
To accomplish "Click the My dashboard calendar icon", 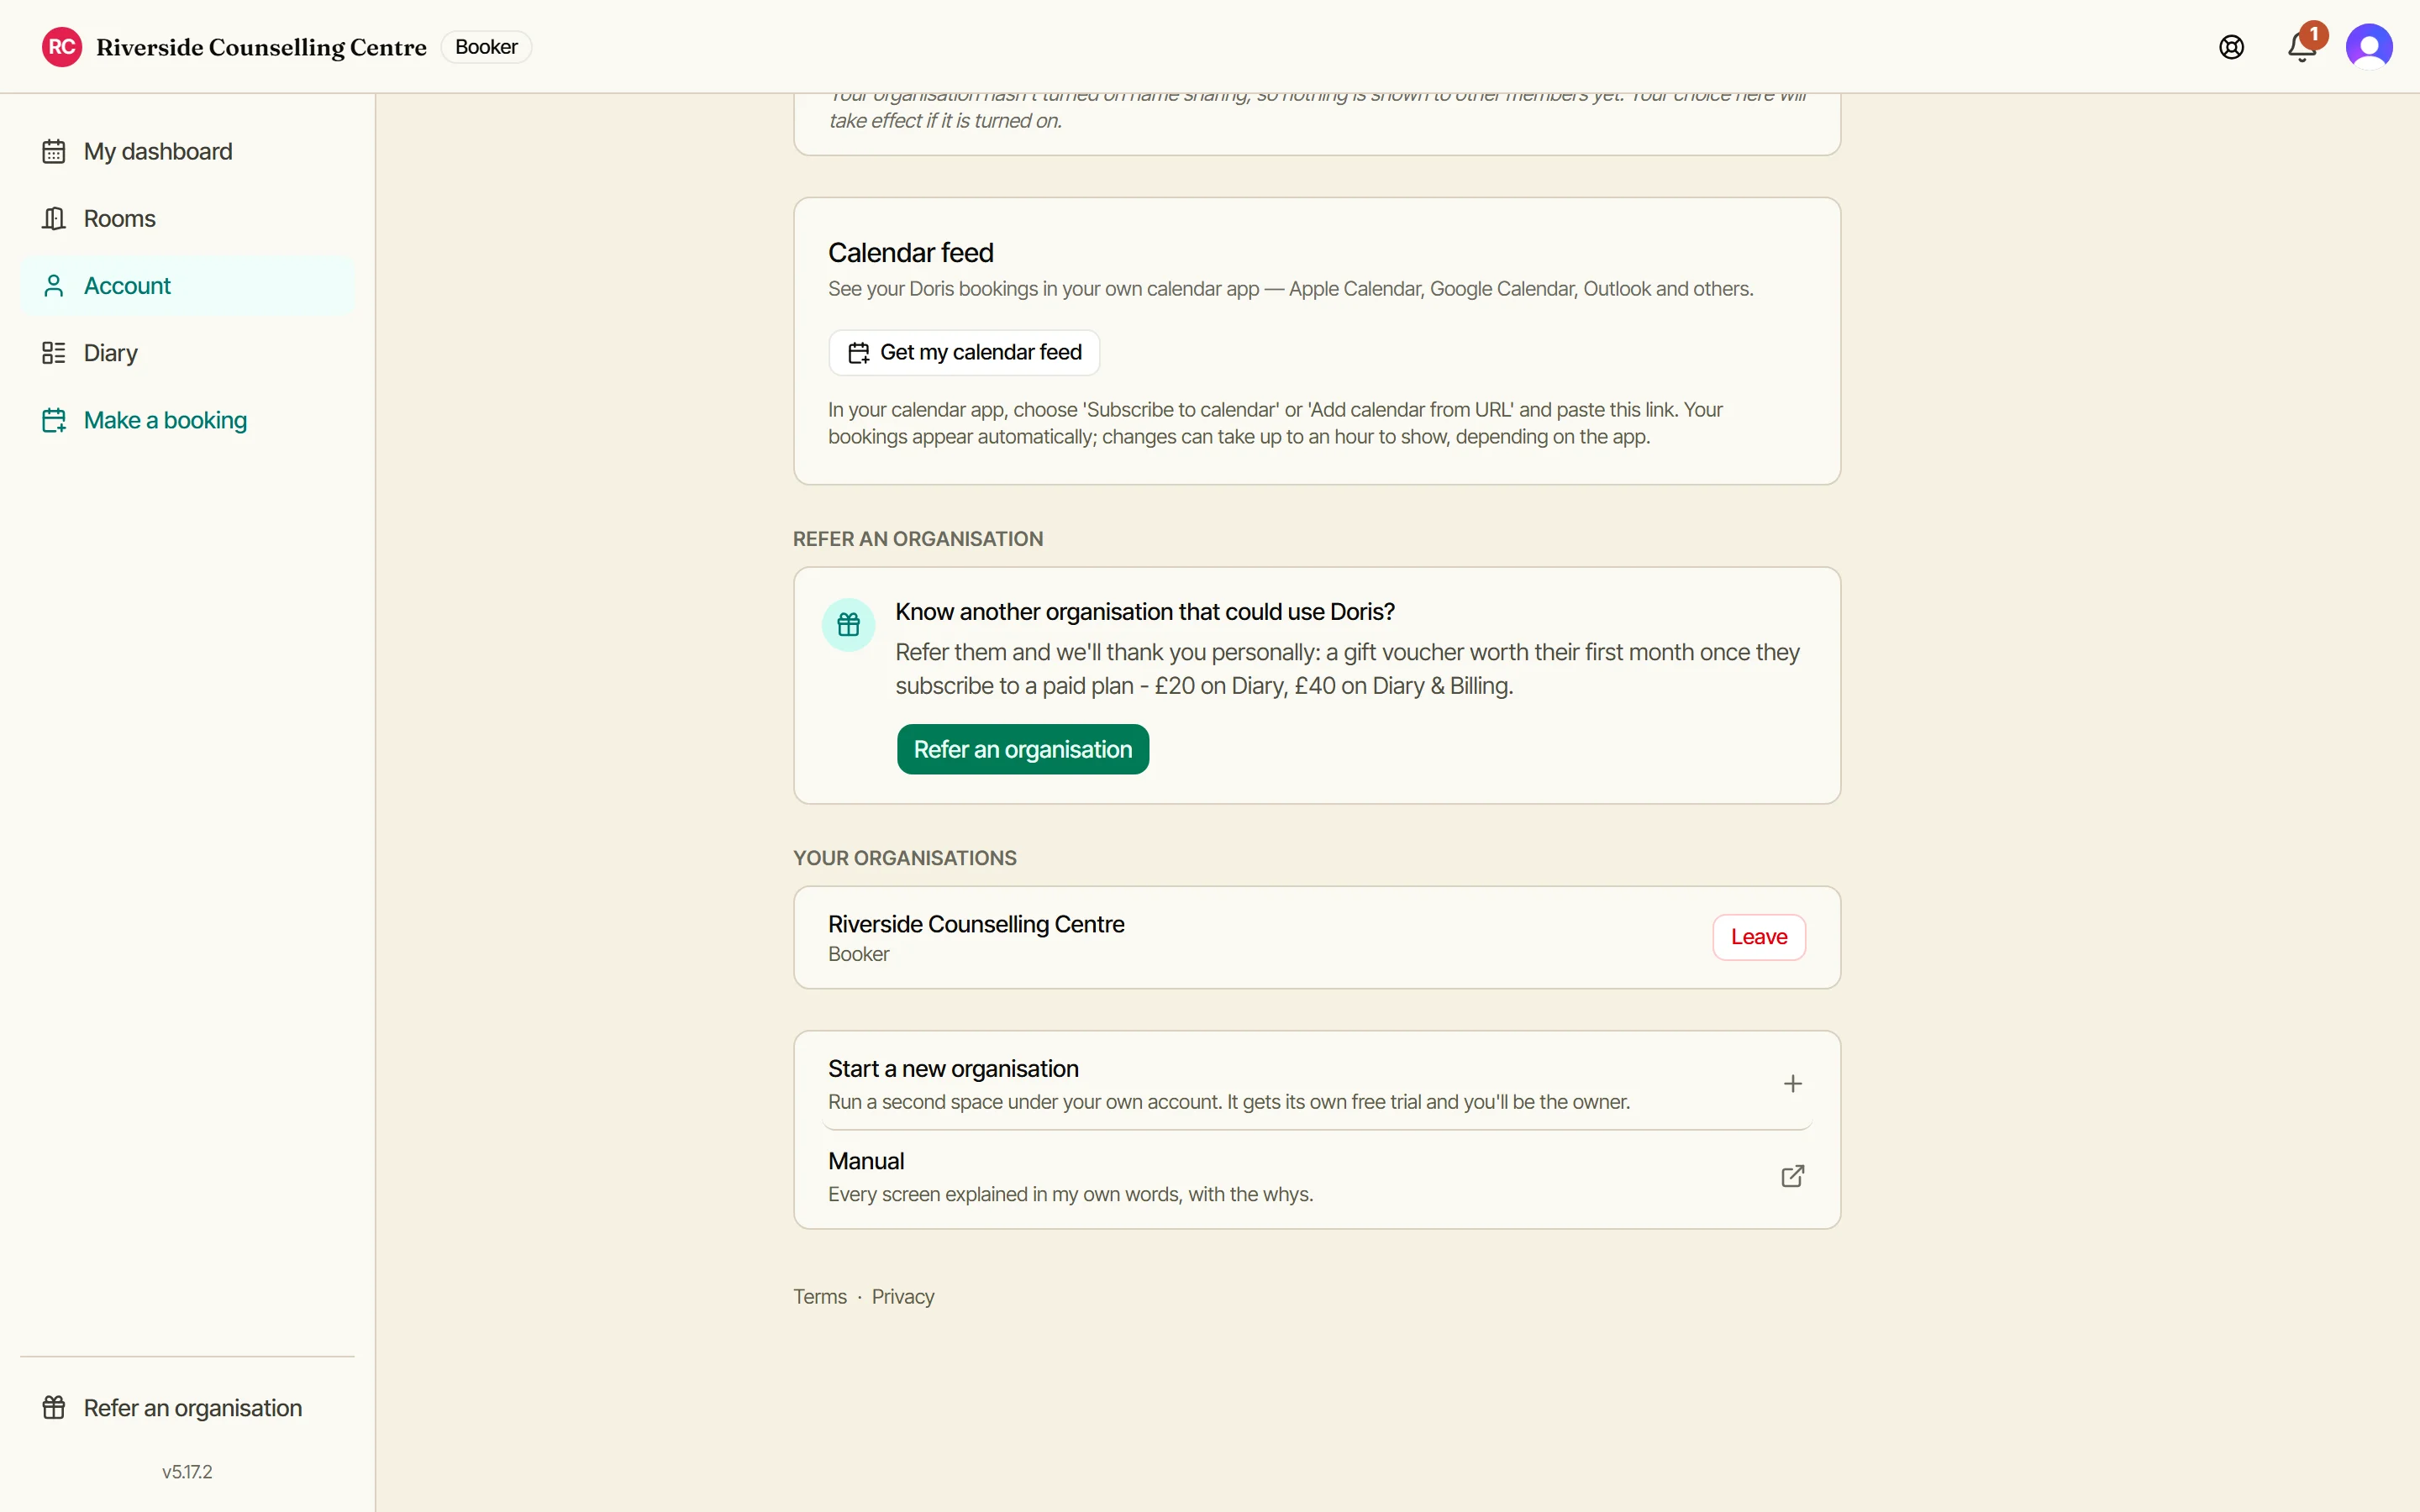I will click(54, 151).
